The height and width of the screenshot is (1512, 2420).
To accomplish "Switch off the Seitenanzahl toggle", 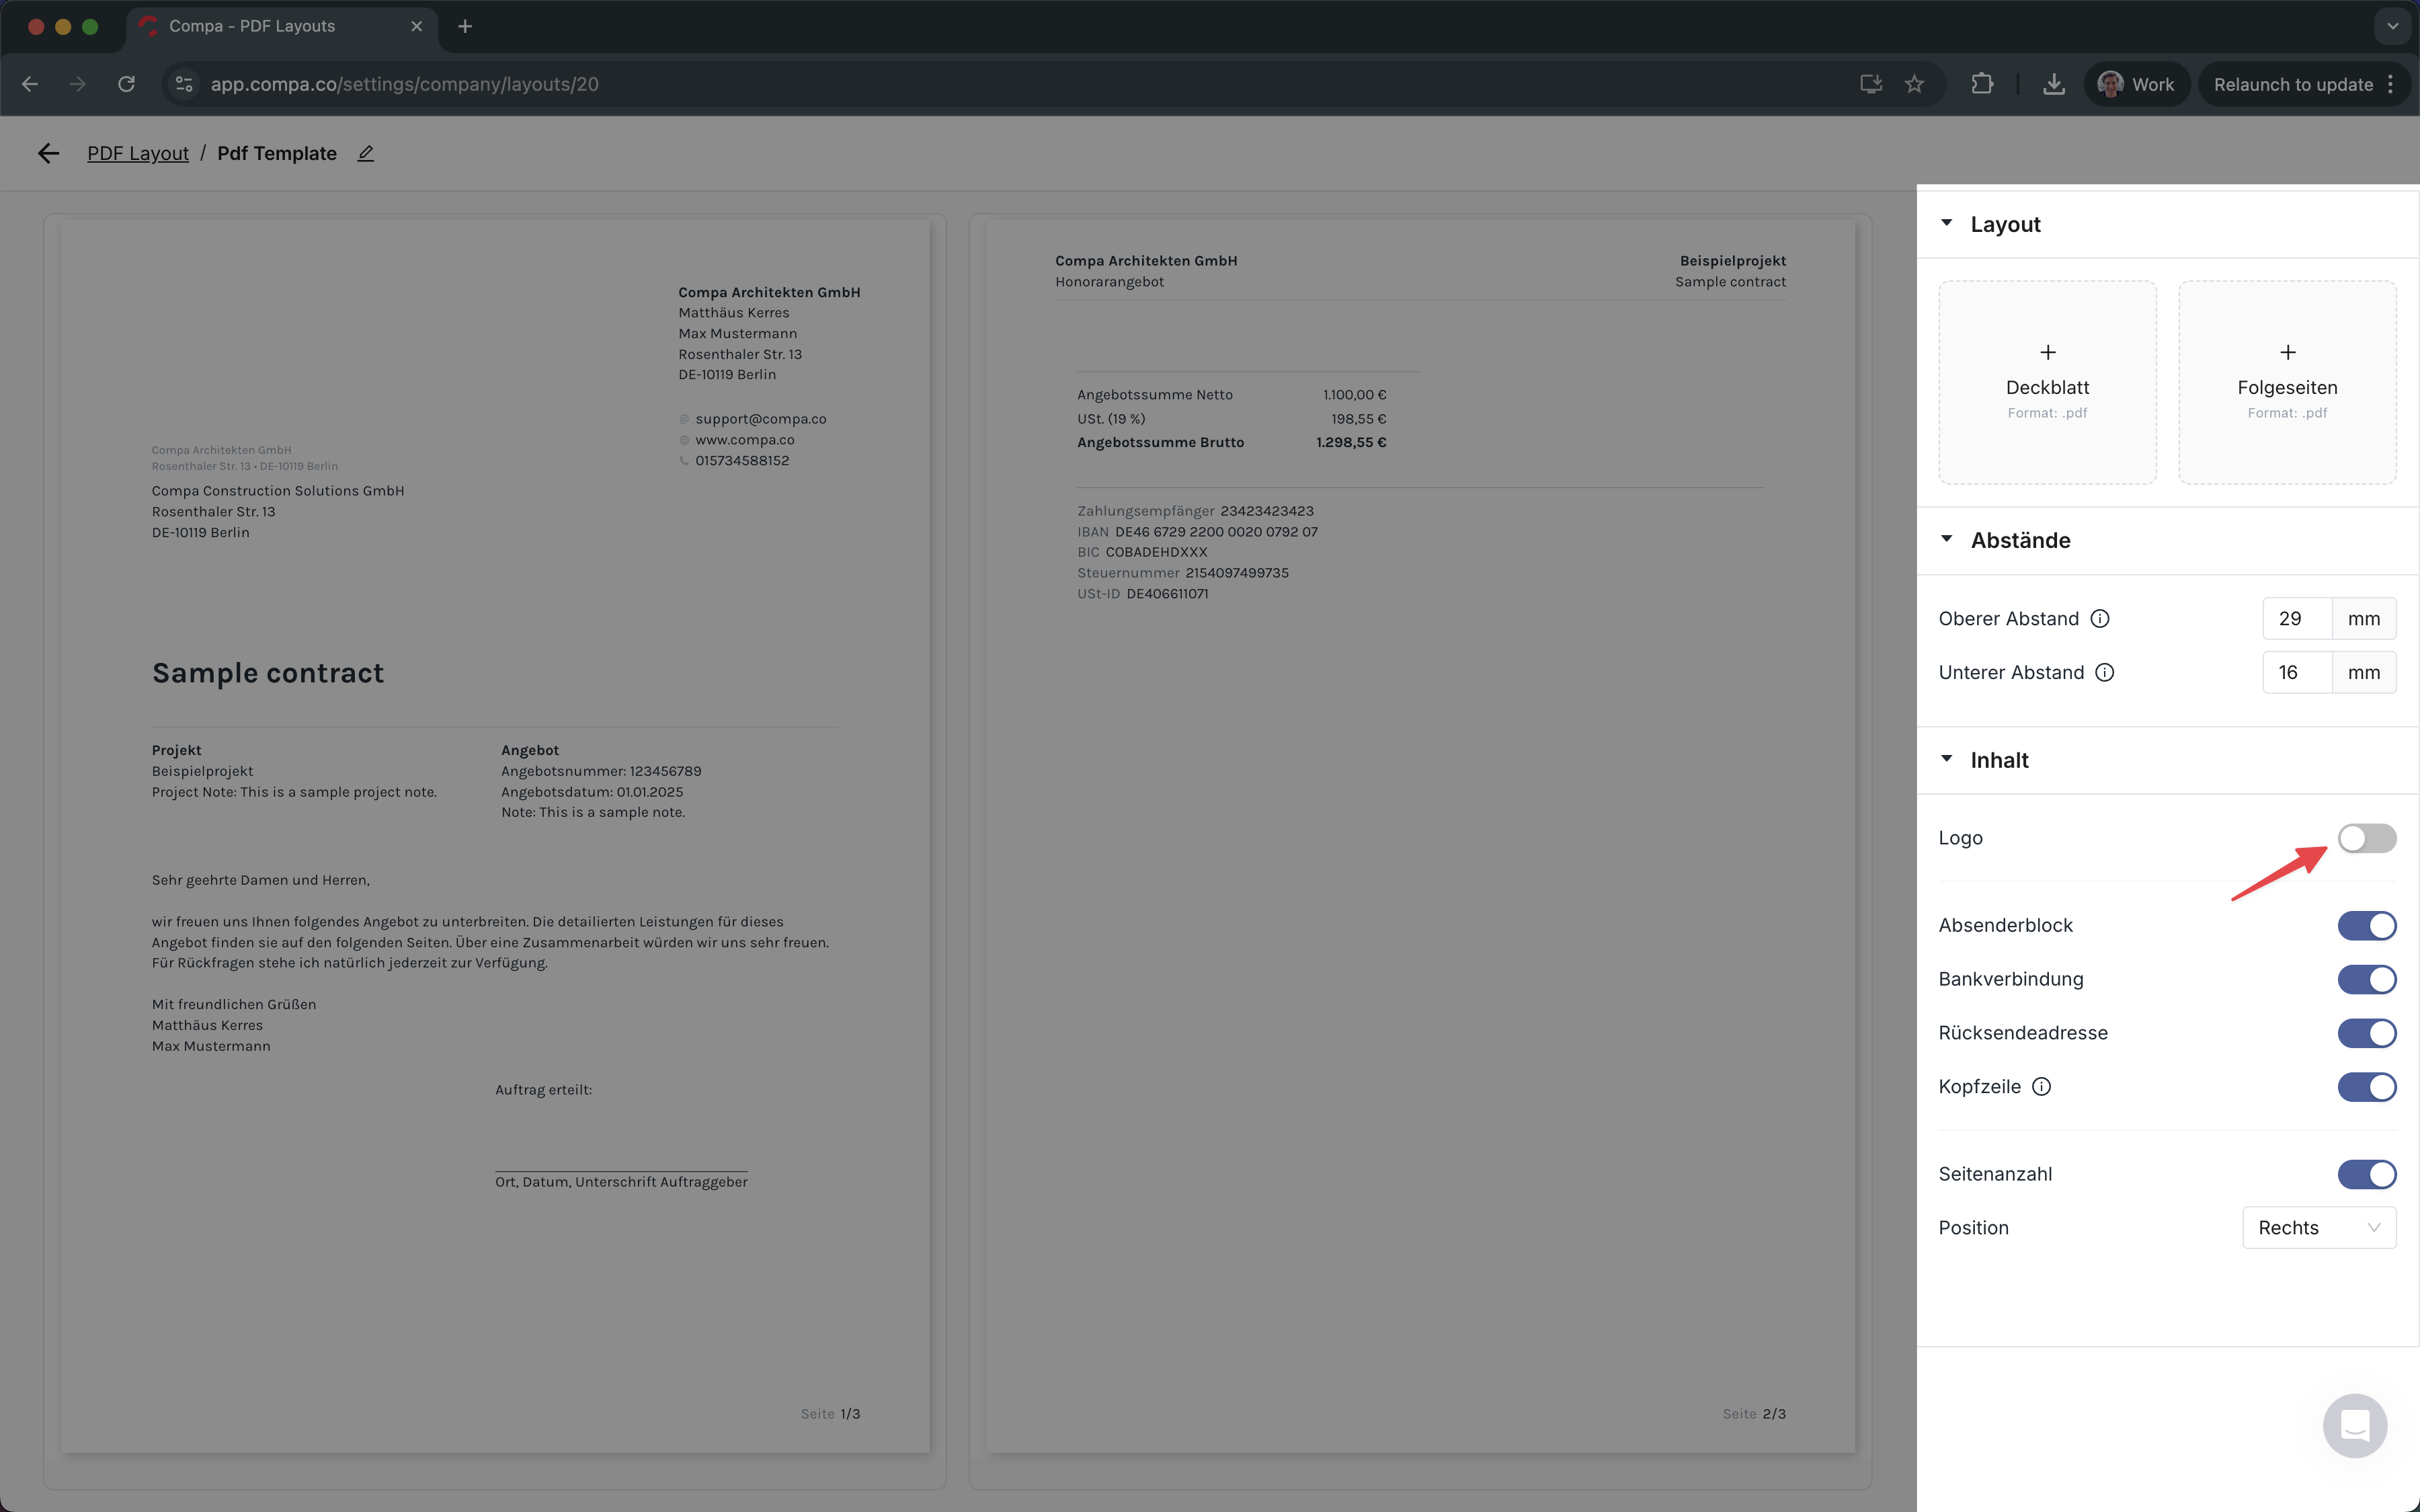I will [x=2366, y=1174].
